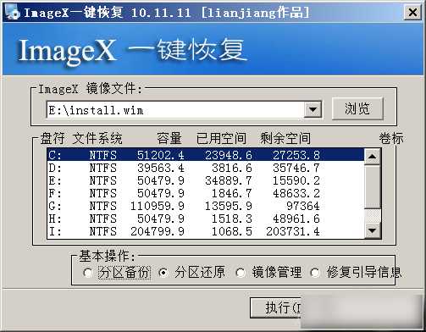Select the I: drive row
This screenshot has width=426, height=332.
206,231
